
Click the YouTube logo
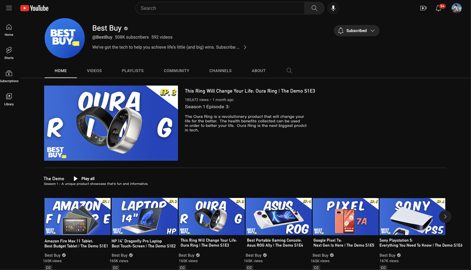pyautogui.click(x=34, y=8)
